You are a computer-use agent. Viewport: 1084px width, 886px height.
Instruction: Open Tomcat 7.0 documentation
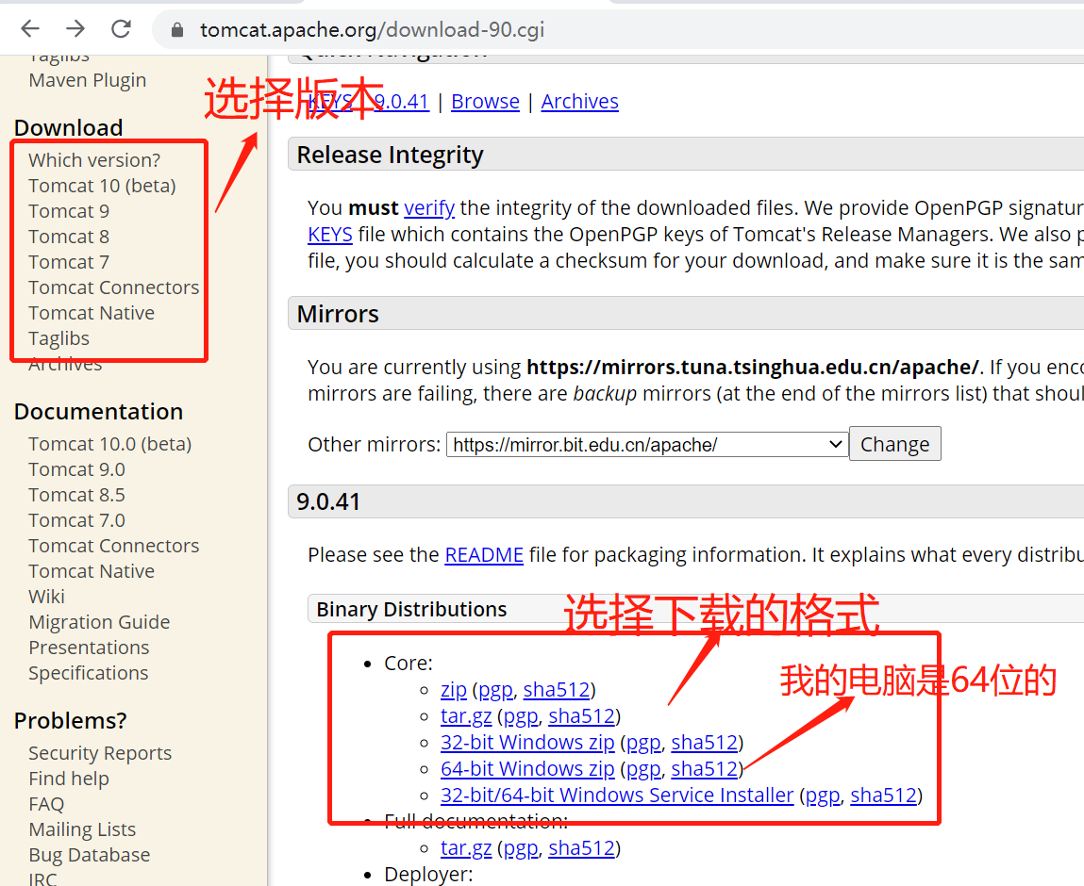tap(76, 520)
